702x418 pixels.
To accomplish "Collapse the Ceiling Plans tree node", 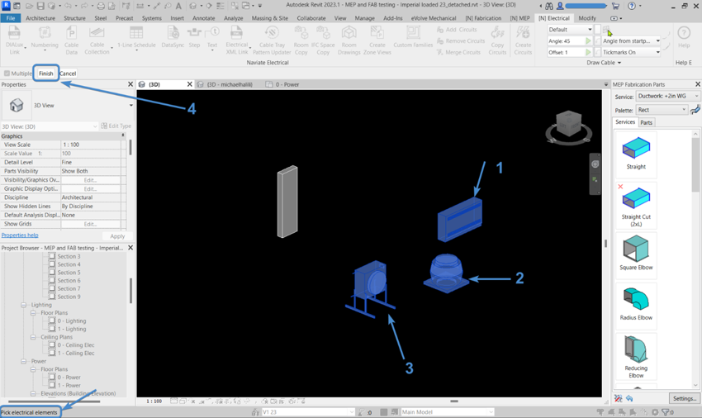I will (33, 337).
